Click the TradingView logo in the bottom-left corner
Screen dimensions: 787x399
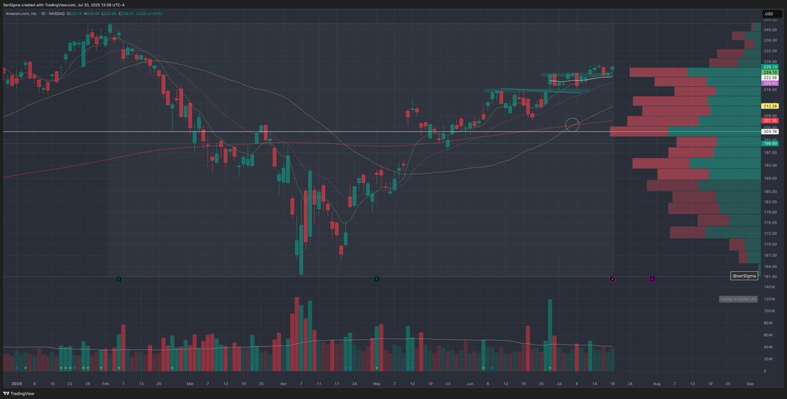click(18, 394)
